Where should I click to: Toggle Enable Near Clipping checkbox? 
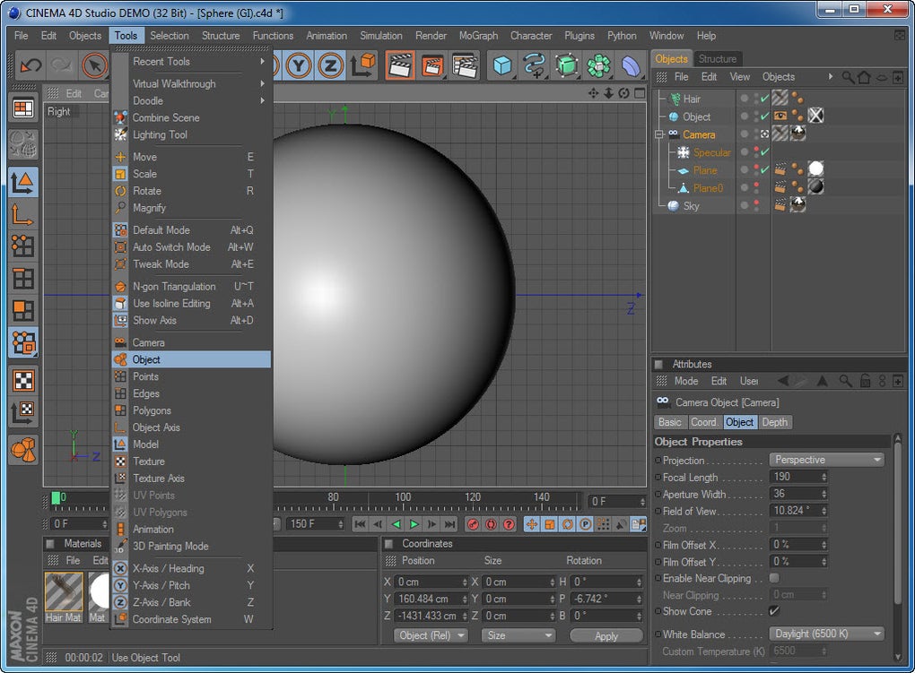[x=774, y=578]
